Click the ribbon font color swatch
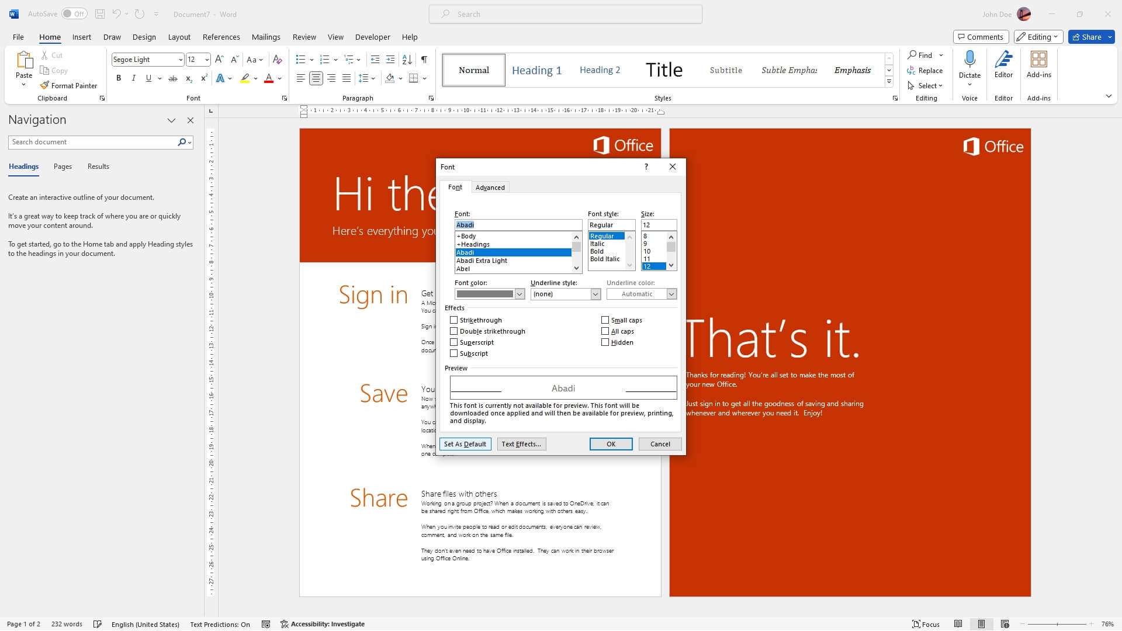This screenshot has width=1122, height=631. point(269,78)
